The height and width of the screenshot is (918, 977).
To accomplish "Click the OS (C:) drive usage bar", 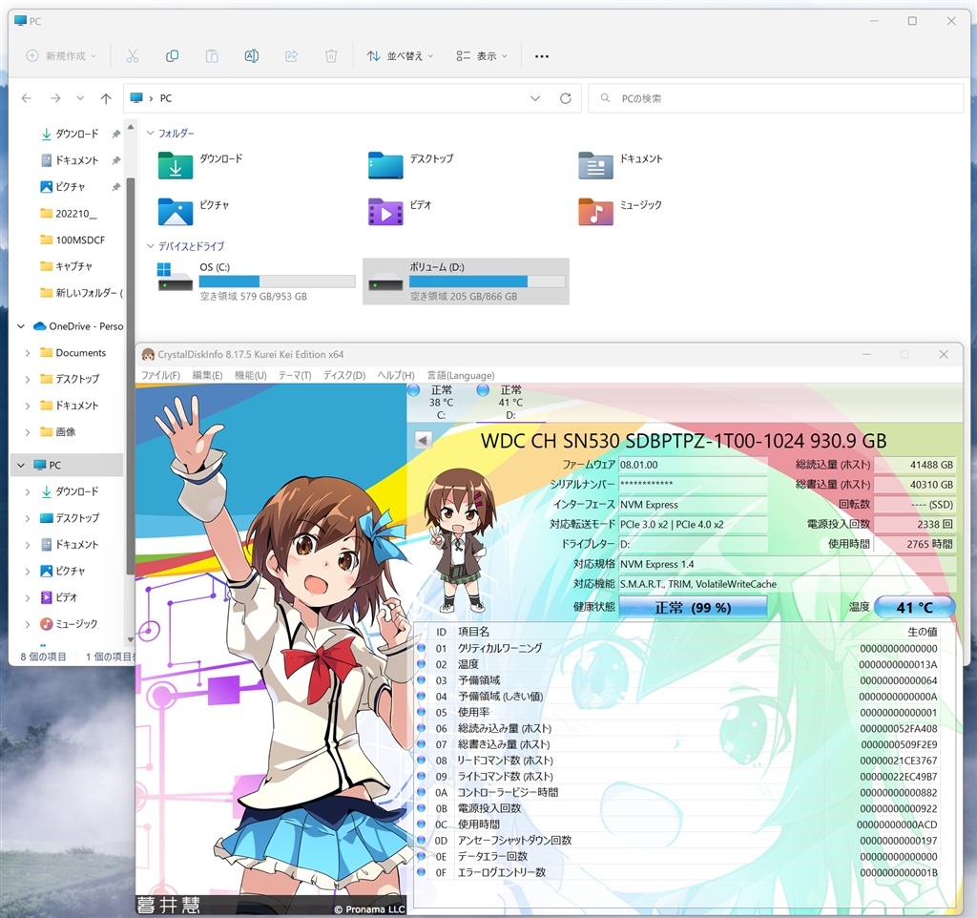I will 277,282.
